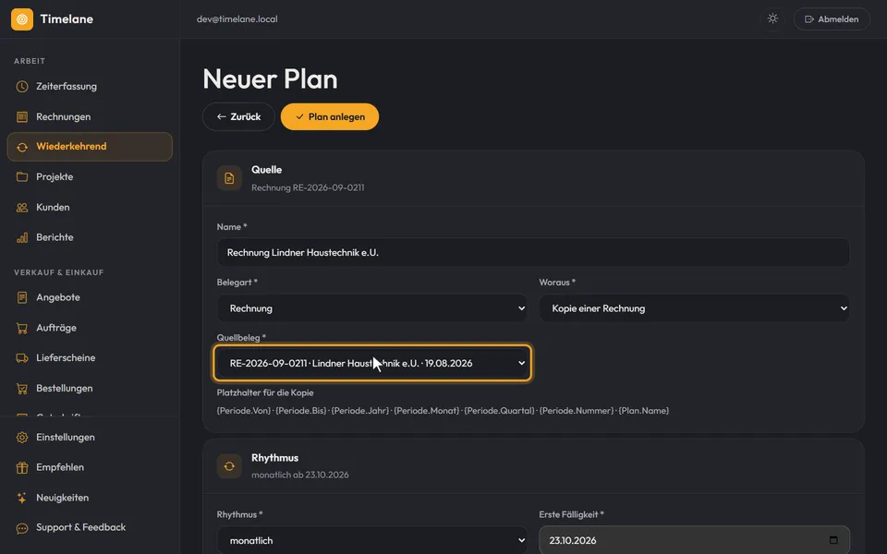Open Aufträge shopping cart icon
Screen dimensions: 887x554
click(x=22, y=328)
